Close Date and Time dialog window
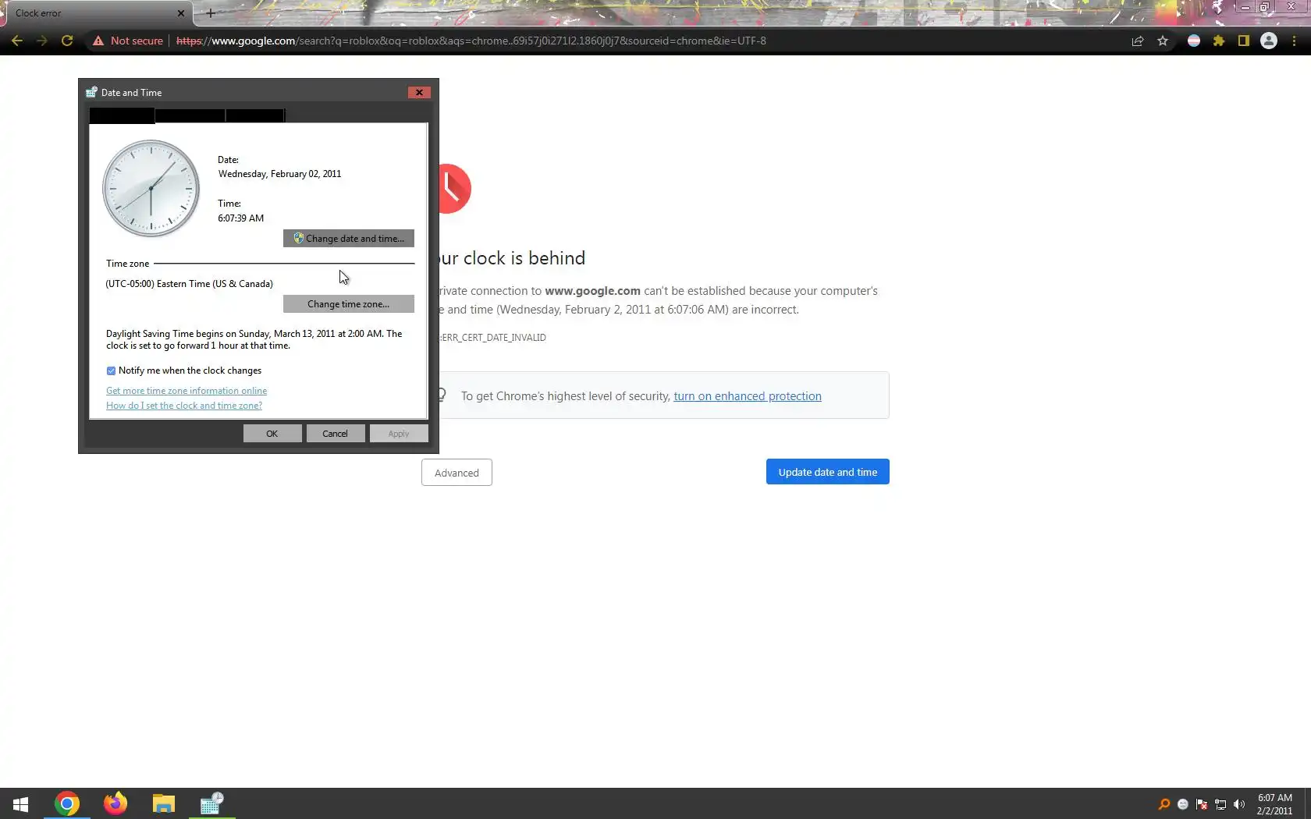The height and width of the screenshot is (819, 1311). [x=419, y=92]
